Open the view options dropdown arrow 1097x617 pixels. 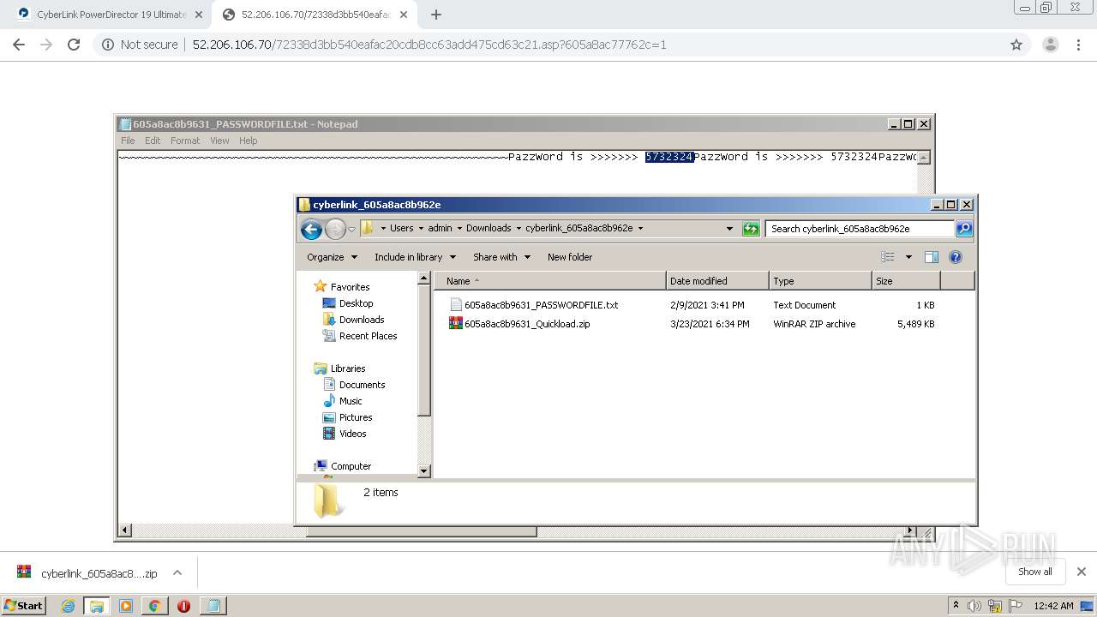pyautogui.click(x=908, y=257)
